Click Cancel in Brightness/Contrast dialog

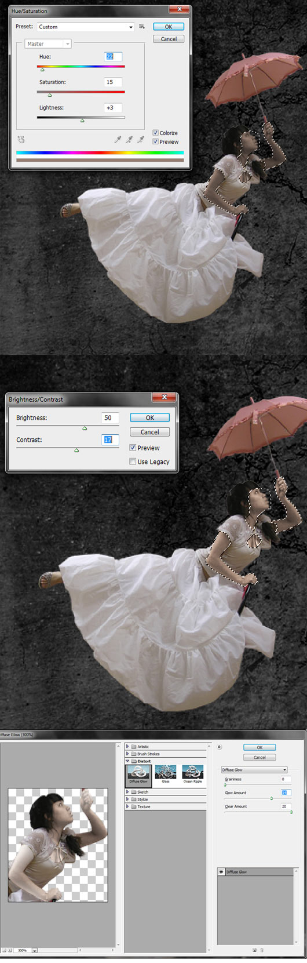[149, 432]
